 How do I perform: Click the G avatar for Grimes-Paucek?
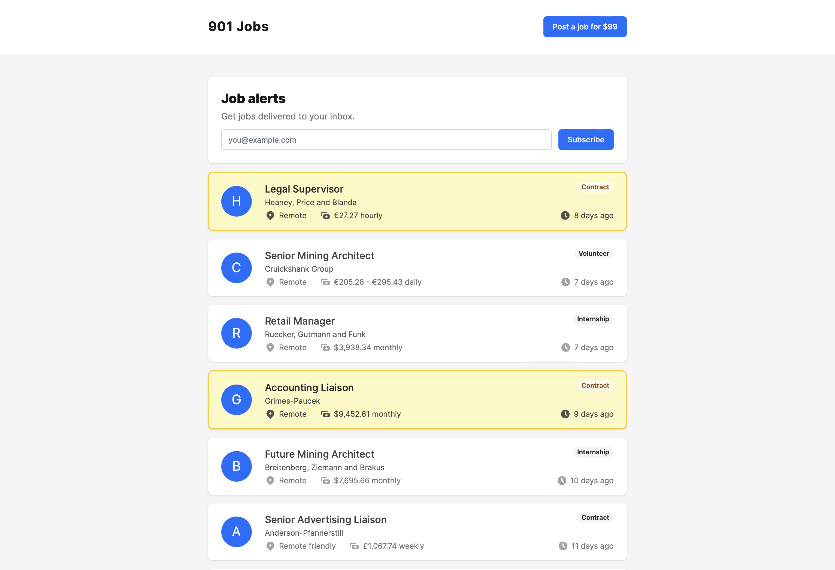point(237,400)
